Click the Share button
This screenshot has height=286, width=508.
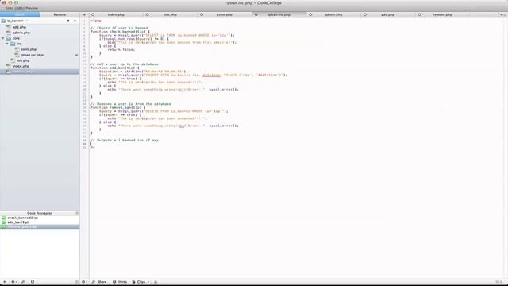point(99,282)
